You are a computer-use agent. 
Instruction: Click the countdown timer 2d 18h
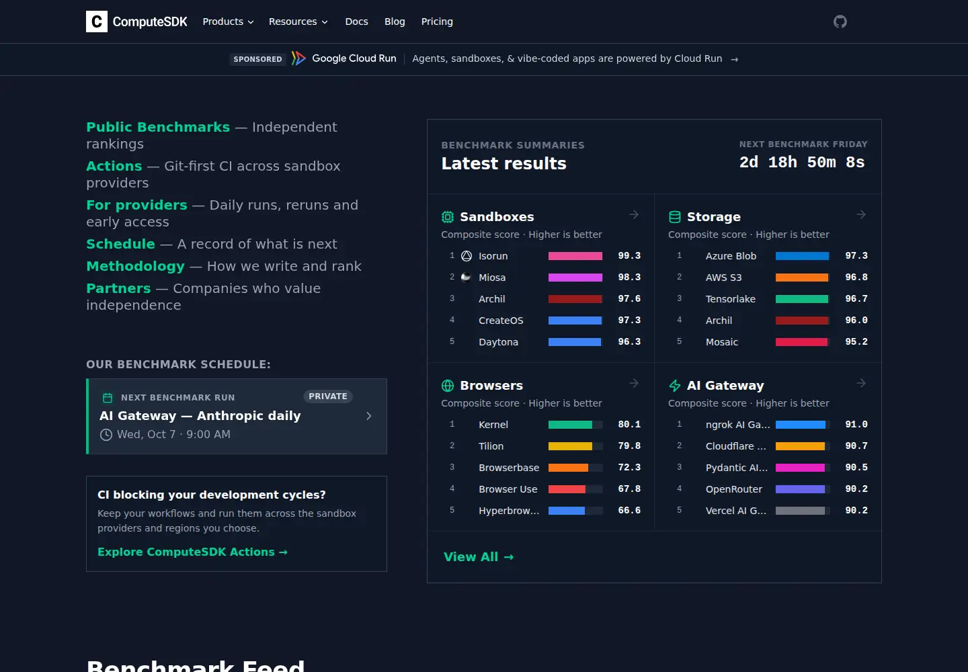click(802, 163)
